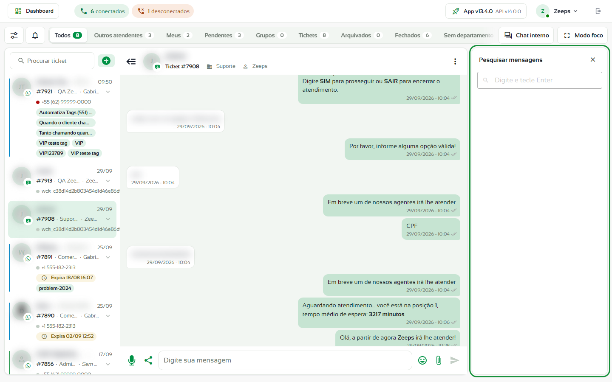This screenshot has width=612, height=382.
Task: Focus the Digite sua mensagem input
Action: point(285,360)
